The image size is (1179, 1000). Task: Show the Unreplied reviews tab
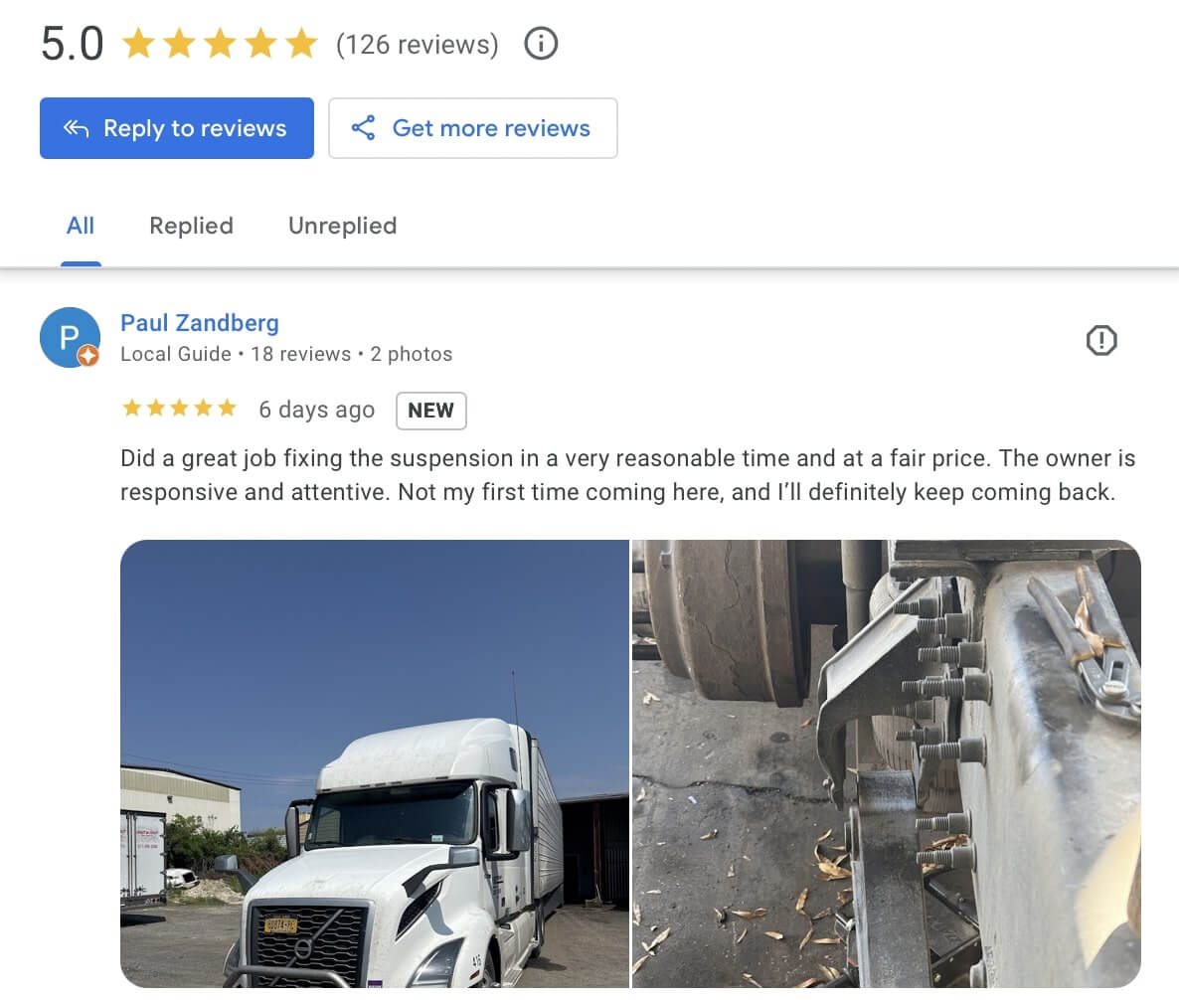(342, 226)
